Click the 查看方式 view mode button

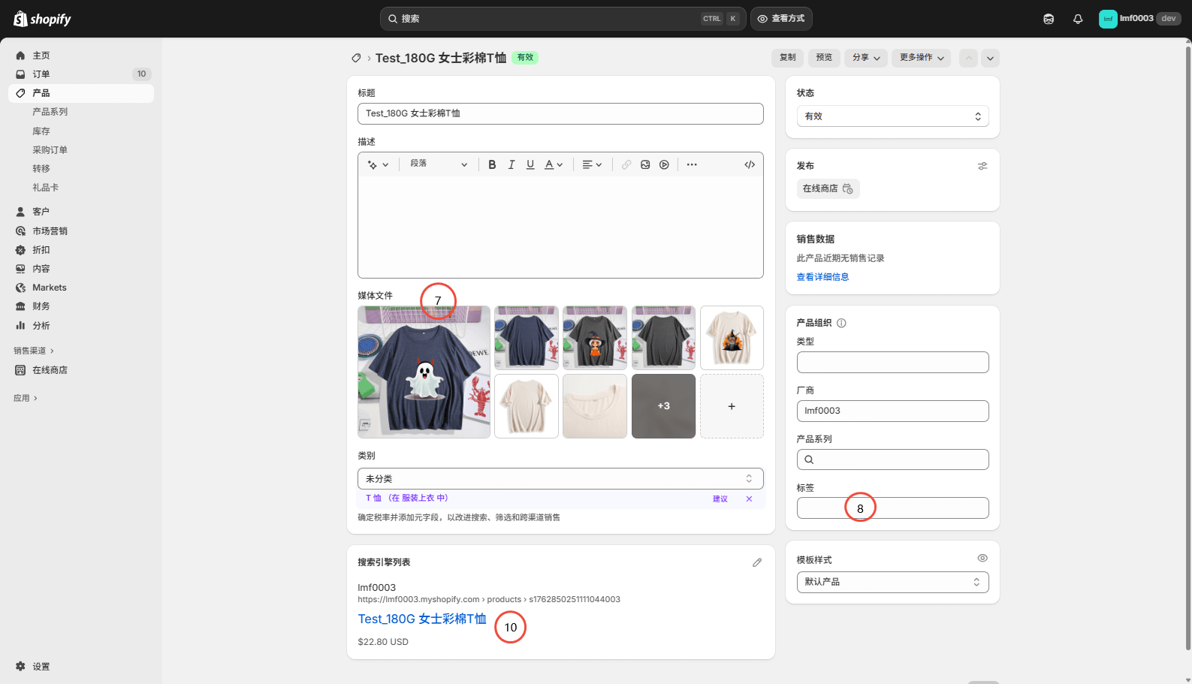coord(781,19)
